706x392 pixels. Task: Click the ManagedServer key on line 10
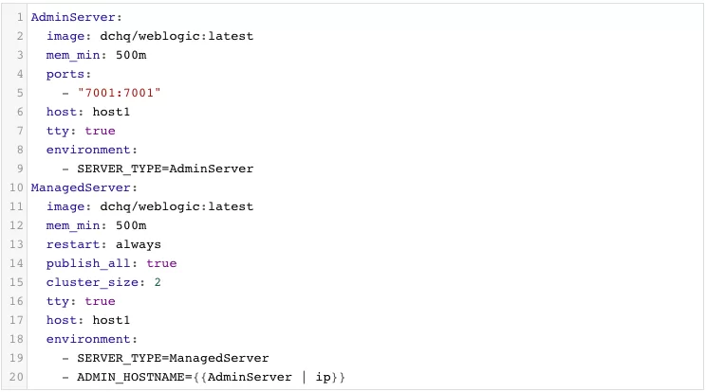coord(81,187)
